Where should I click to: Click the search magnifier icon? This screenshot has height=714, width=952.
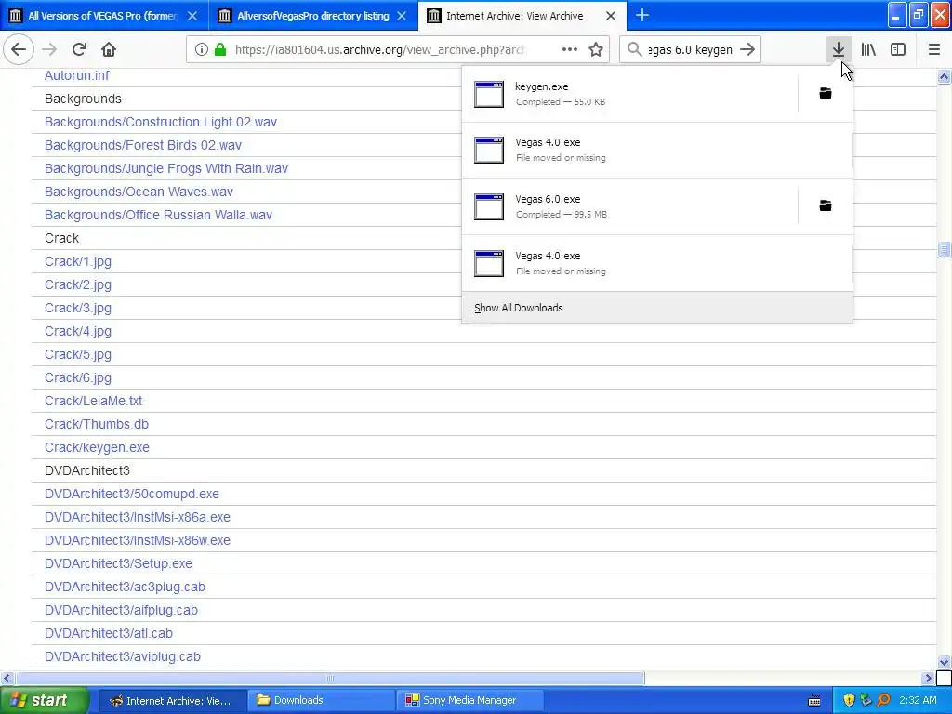point(634,50)
